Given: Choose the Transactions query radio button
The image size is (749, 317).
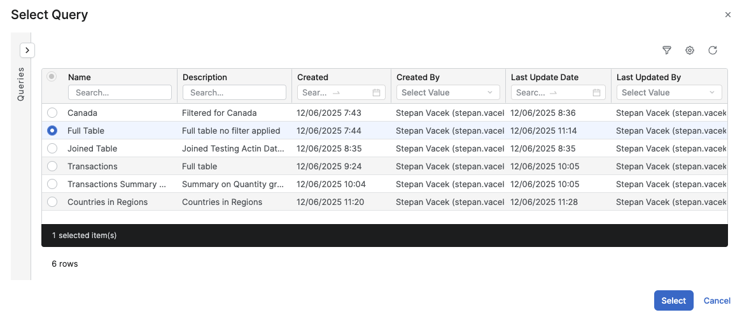Looking at the screenshot, I should pyautogui.click(x=52, y=166).
